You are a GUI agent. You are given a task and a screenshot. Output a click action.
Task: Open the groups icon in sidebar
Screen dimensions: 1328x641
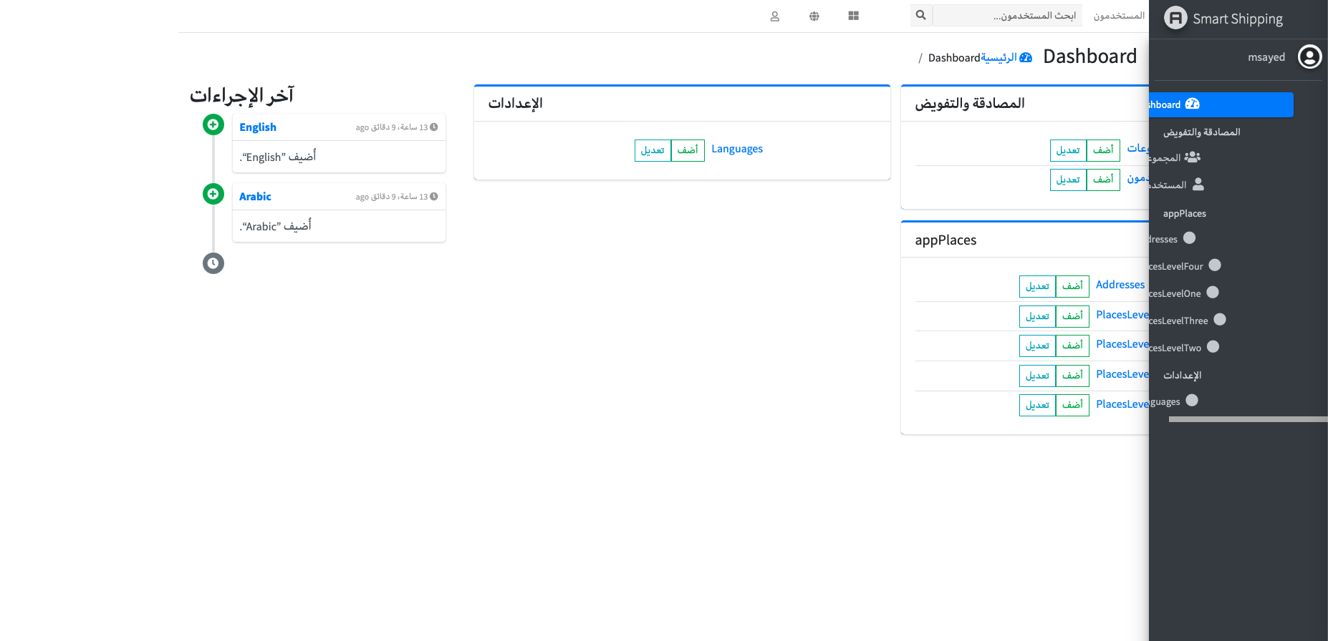click(x=1193, y=157)
